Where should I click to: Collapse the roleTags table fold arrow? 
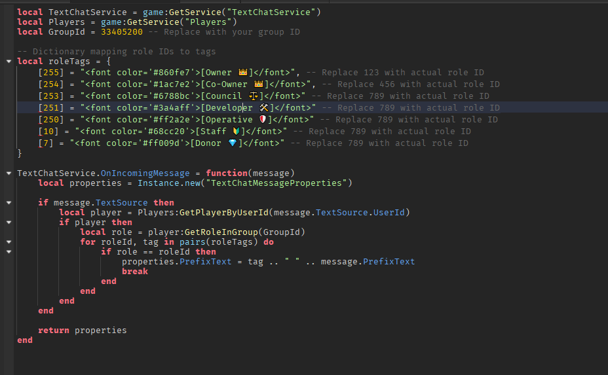click(x=9, y=62)
